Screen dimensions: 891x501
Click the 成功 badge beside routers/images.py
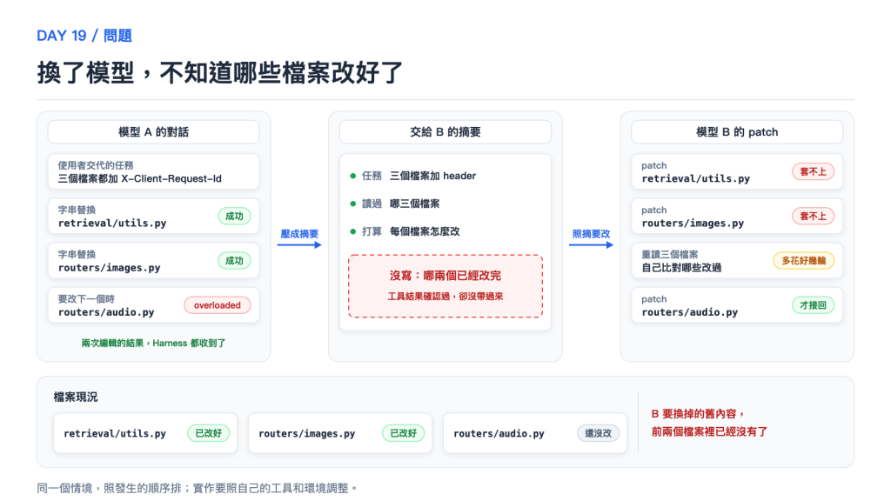pos(234,261)
